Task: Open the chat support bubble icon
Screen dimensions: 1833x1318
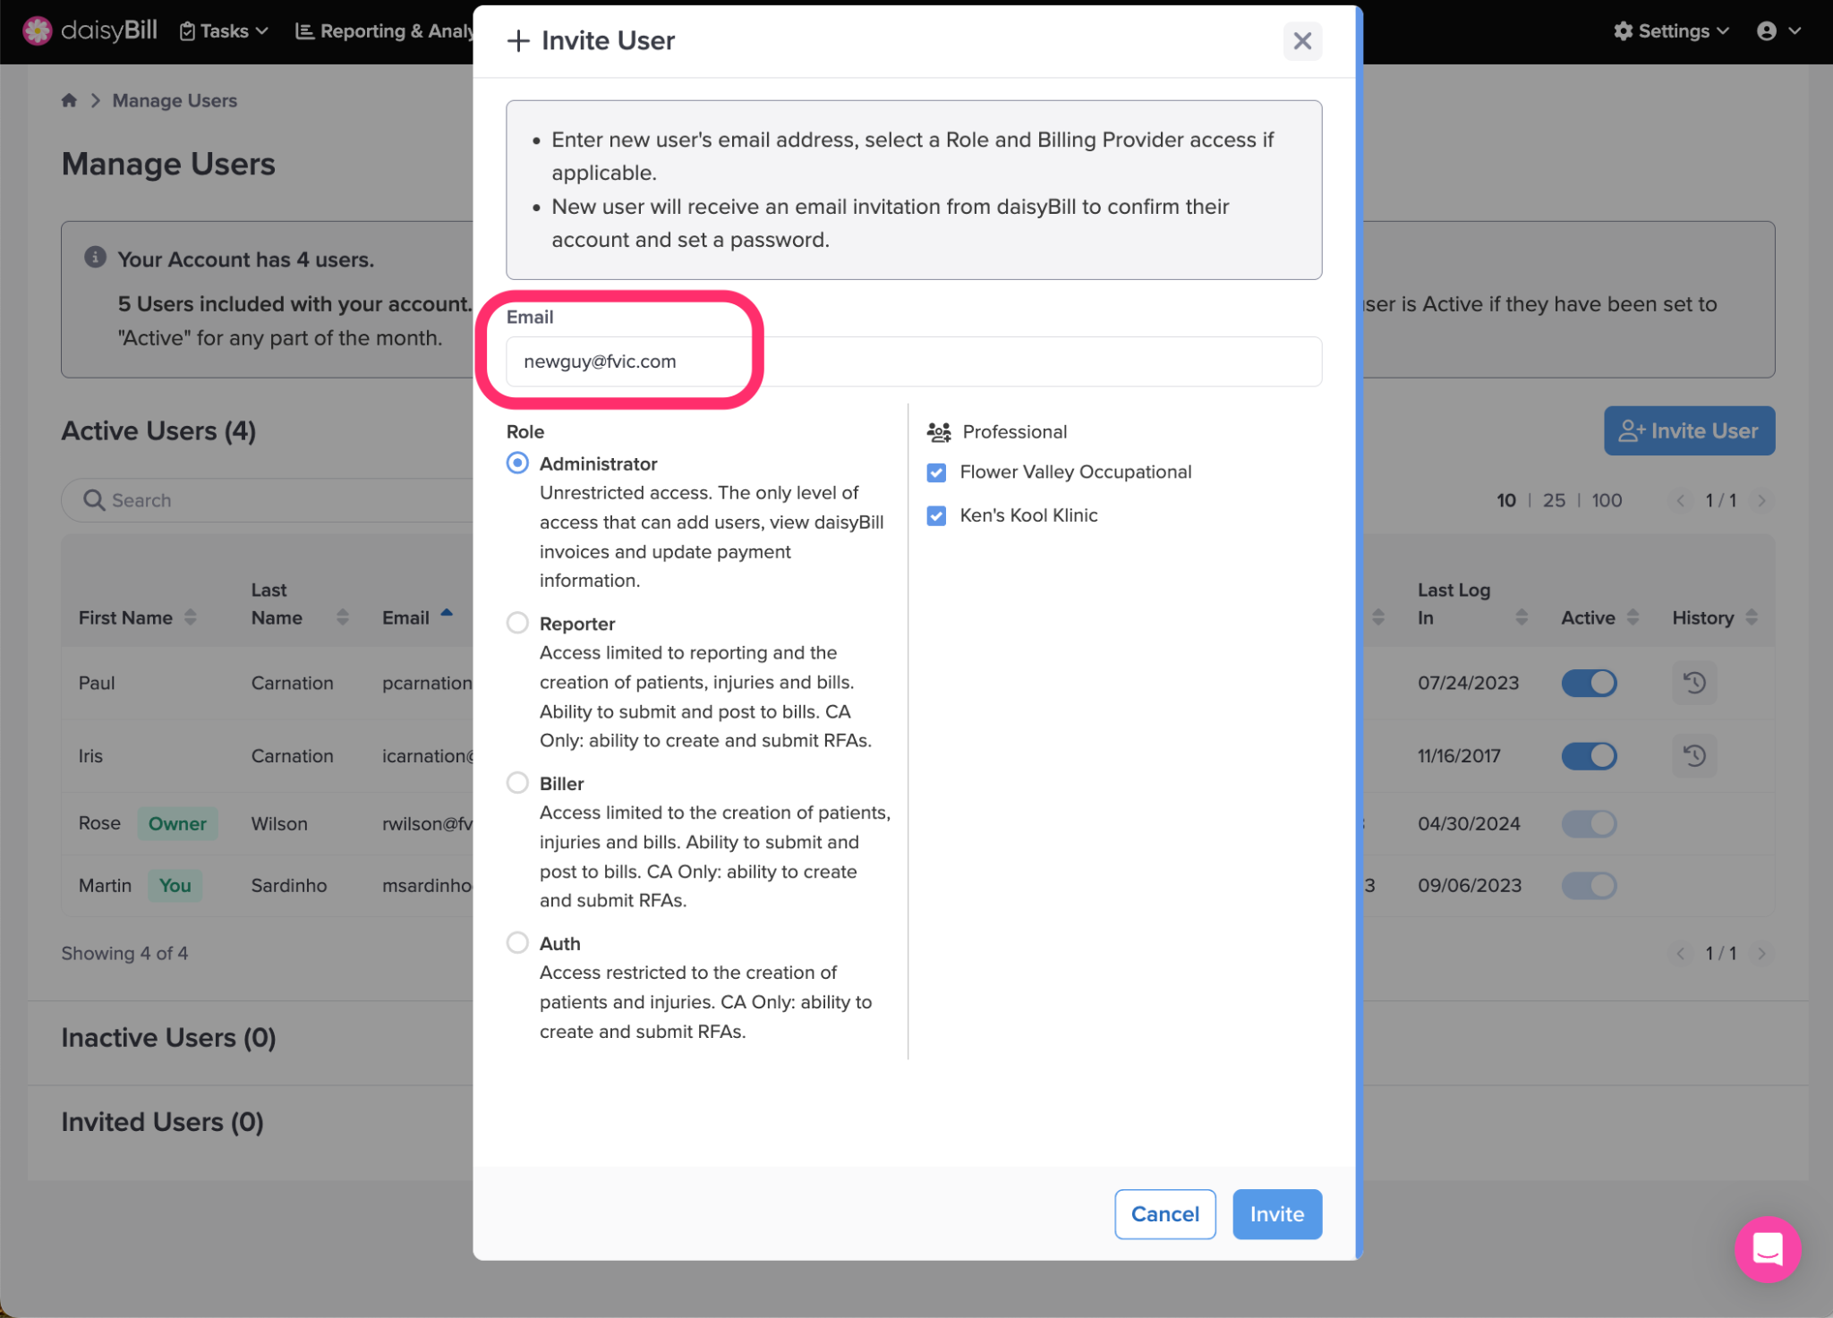Action: click(x=1767, y=1249)
